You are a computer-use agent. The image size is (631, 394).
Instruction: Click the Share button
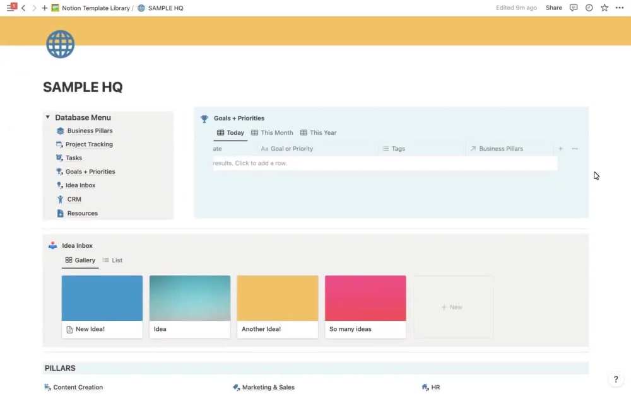click(553, 8)
